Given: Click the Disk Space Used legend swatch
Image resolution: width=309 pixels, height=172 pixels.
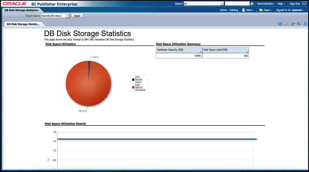Looking at the screenshot, I should (x=133, y=79).
